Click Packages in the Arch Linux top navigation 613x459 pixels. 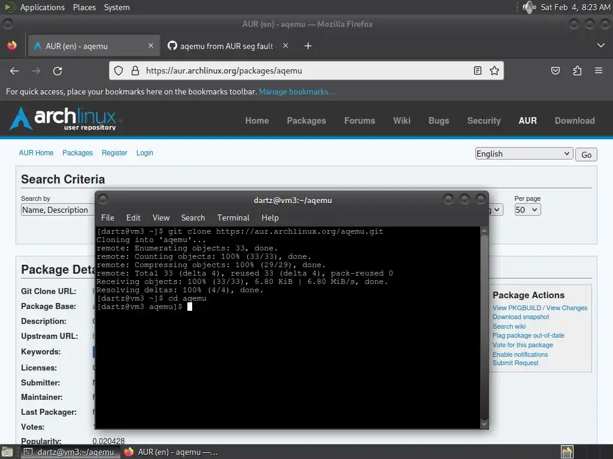pyautogui.click(x=306, y=121)
